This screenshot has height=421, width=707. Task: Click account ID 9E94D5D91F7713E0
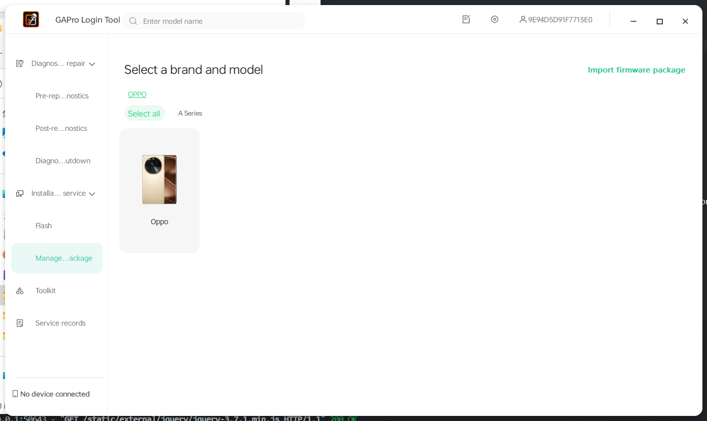[x=560, y=20]
